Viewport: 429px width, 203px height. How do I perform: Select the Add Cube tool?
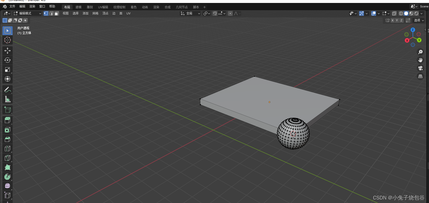(8, 110)
